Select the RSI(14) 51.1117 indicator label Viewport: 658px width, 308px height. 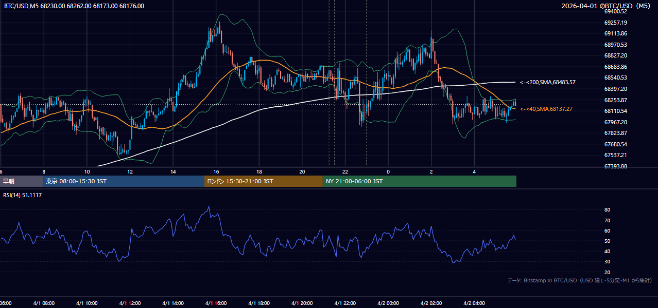(23, 195)
